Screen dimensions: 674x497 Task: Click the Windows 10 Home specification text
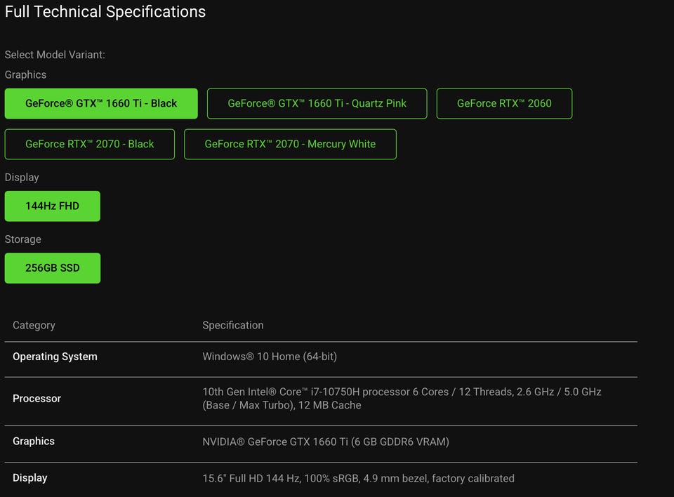tap(270, 357)
